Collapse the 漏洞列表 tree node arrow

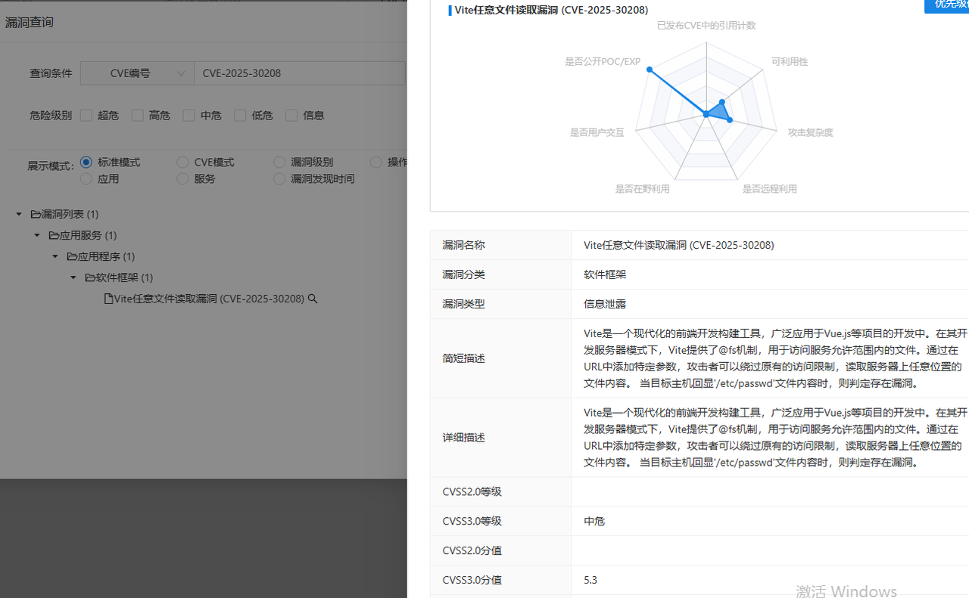19,215
